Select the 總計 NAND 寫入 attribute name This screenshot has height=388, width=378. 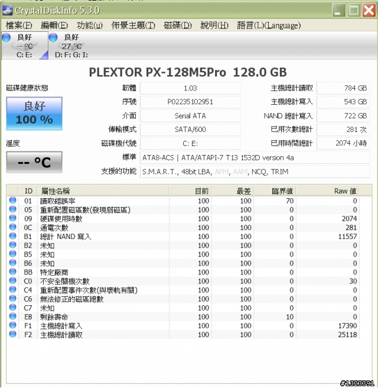66,237
